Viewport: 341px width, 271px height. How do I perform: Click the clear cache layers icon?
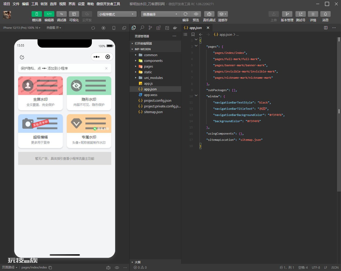[x=223, y=14]
